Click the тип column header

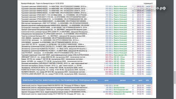tap(134, 80)
